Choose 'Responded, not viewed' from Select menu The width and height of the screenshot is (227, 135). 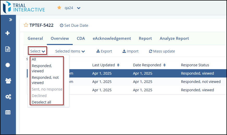tap(45, 80)
